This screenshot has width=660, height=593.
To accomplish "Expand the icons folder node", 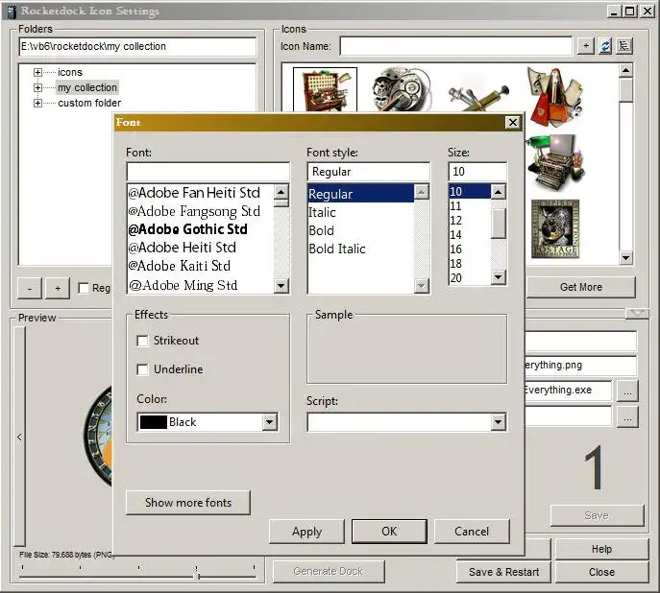I will pyautogui.click(x=37, y=72).
